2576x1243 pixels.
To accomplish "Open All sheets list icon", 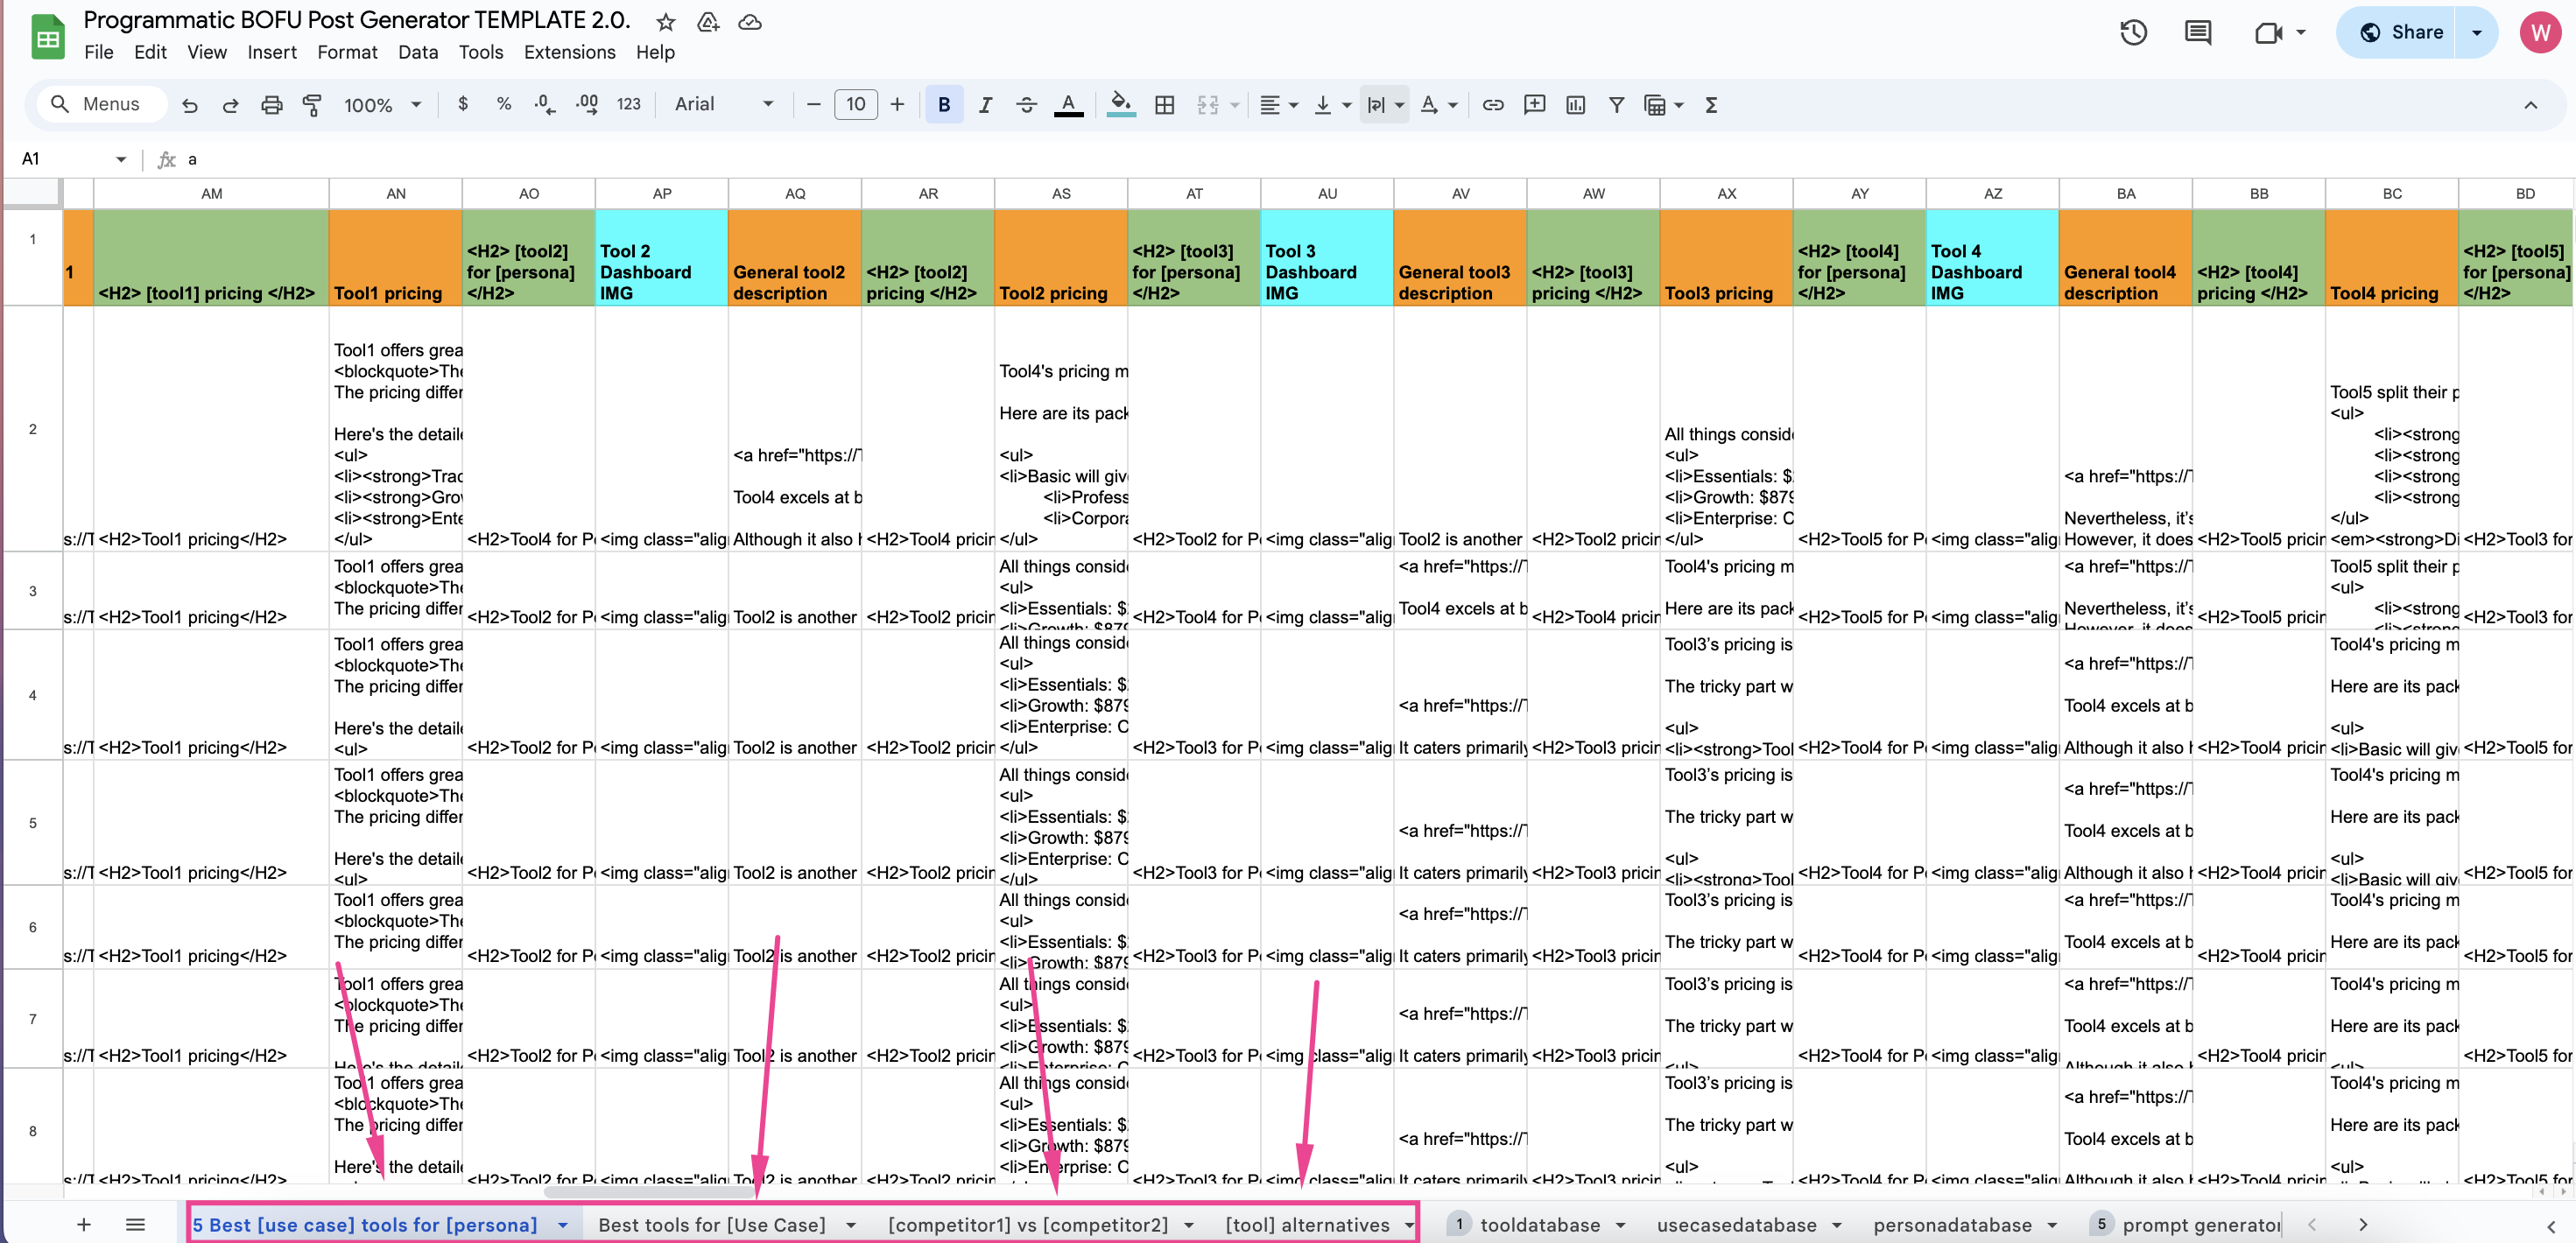I will pos(136,1224).
